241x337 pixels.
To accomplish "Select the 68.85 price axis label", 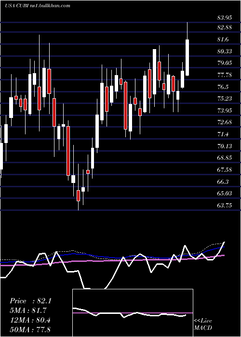I will click(225, 158).
